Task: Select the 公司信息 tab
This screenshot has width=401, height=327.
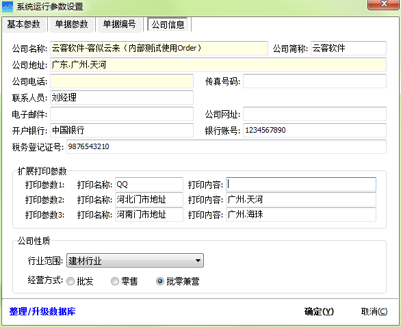Action: pos(168,25)
